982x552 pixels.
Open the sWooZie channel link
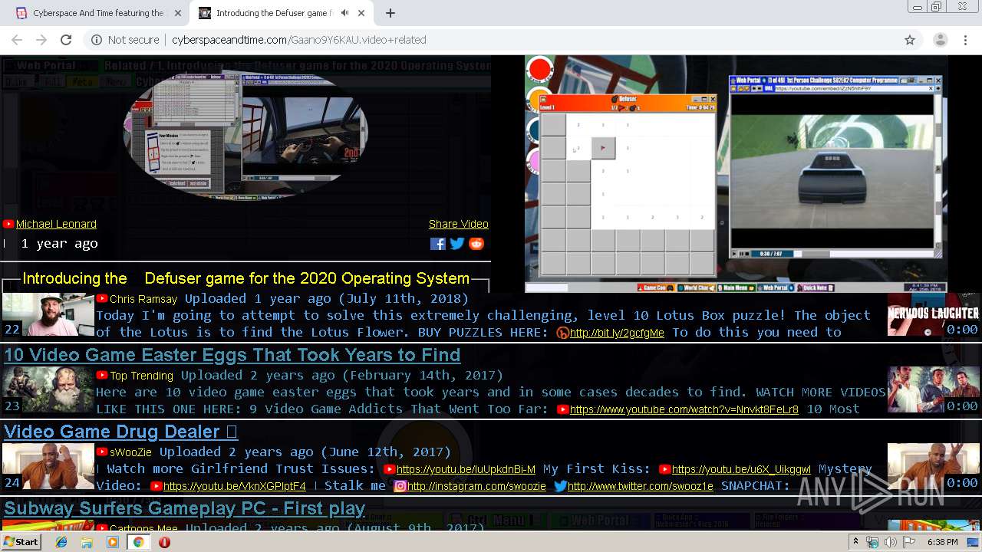(130, 452)
